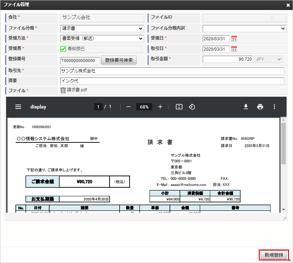Screen dimensions: 293x263
Task: Open calendar picker for 受領日
Action: pos(234,39)
